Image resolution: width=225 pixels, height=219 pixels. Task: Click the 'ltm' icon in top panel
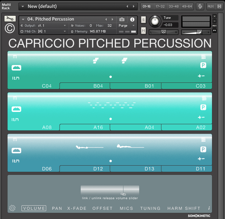[x=16, y=78]
